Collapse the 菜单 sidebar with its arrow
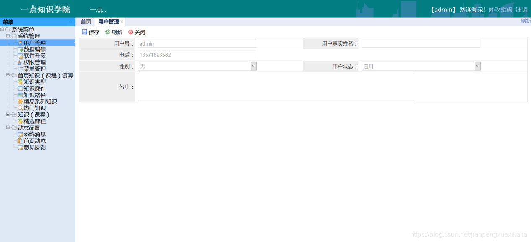This screenshot has height=242, width=531. click(x=70, y=22)
